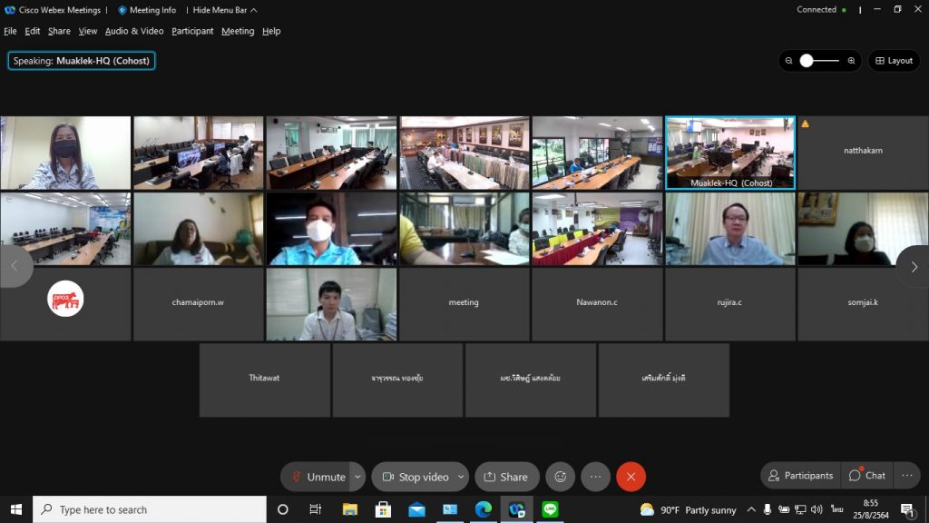929x523 pixels.
Task: Click the red leave meeting icon
Action: 631,477
